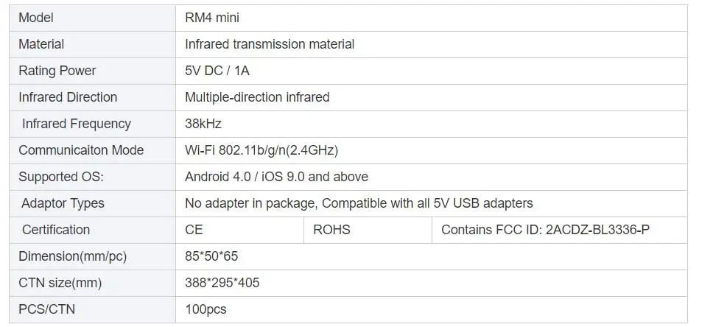The width and height of the screenshot is (713, 327).
Task: Click the 85*50*65 dimension value
Action: coord(211,256)
